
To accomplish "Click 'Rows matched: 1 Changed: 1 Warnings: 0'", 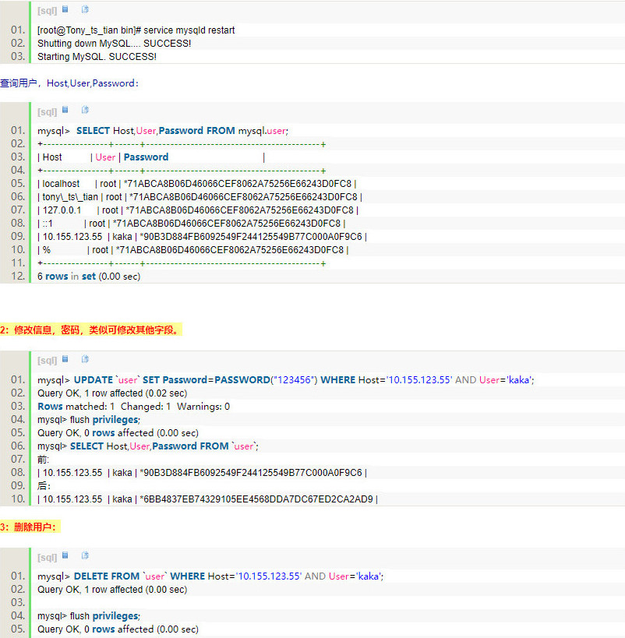I will (133, 406).
